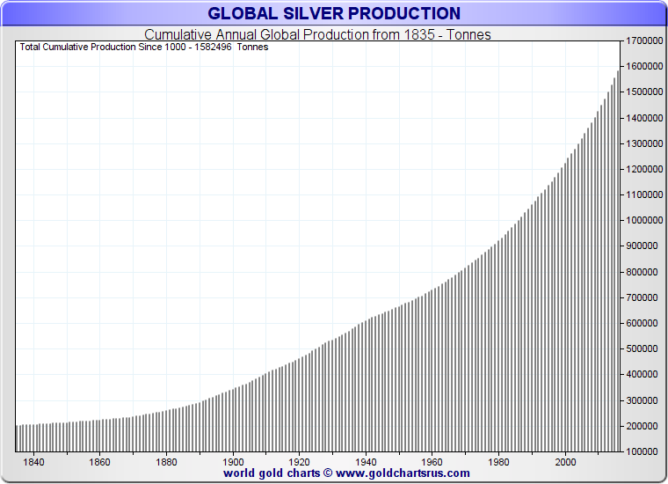
Task: Click the tallest rightmost bar in the chart
Action: pos(618,261)
